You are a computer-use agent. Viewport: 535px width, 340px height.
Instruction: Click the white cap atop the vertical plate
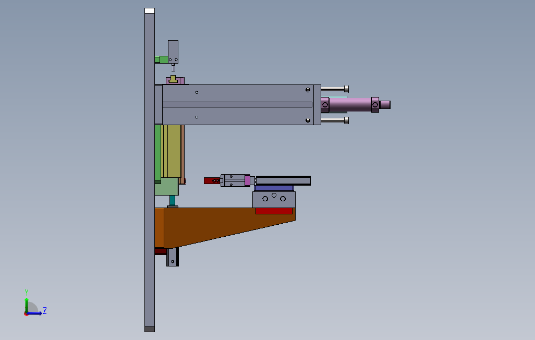click(x=150, y=10)
